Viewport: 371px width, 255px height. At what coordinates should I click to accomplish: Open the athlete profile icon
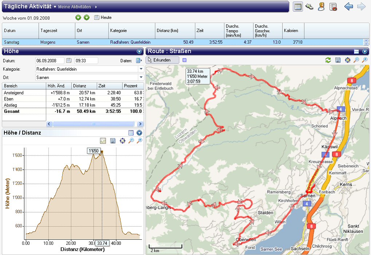pos(321,7)
